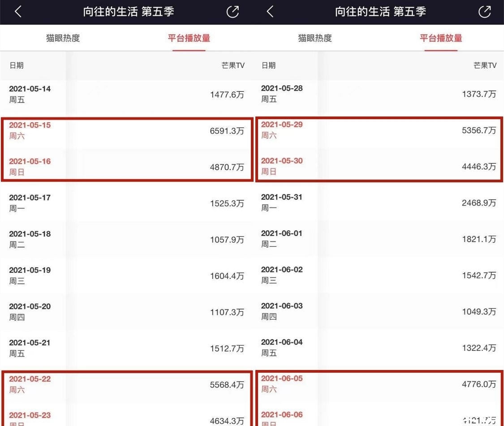Click the back arrow on the right screen
The height and width of the screenshot is (426, 504).
[270, 12]
